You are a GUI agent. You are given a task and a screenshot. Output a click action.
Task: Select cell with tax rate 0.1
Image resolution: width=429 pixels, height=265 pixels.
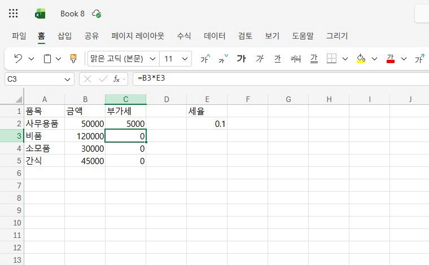[x=207, y=123]
